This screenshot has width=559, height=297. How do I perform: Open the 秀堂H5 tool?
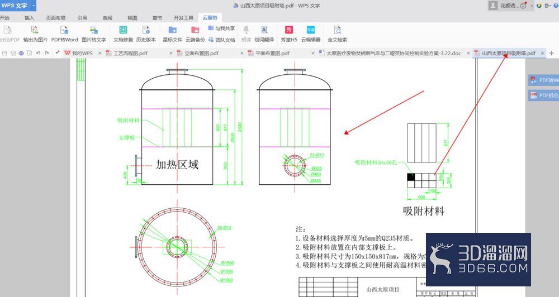click(x=289, y=34)
